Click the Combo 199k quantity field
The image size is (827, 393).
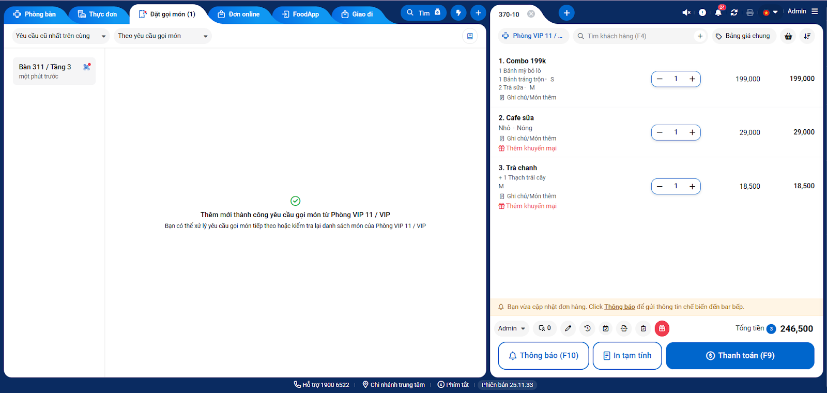coord(676,79)
